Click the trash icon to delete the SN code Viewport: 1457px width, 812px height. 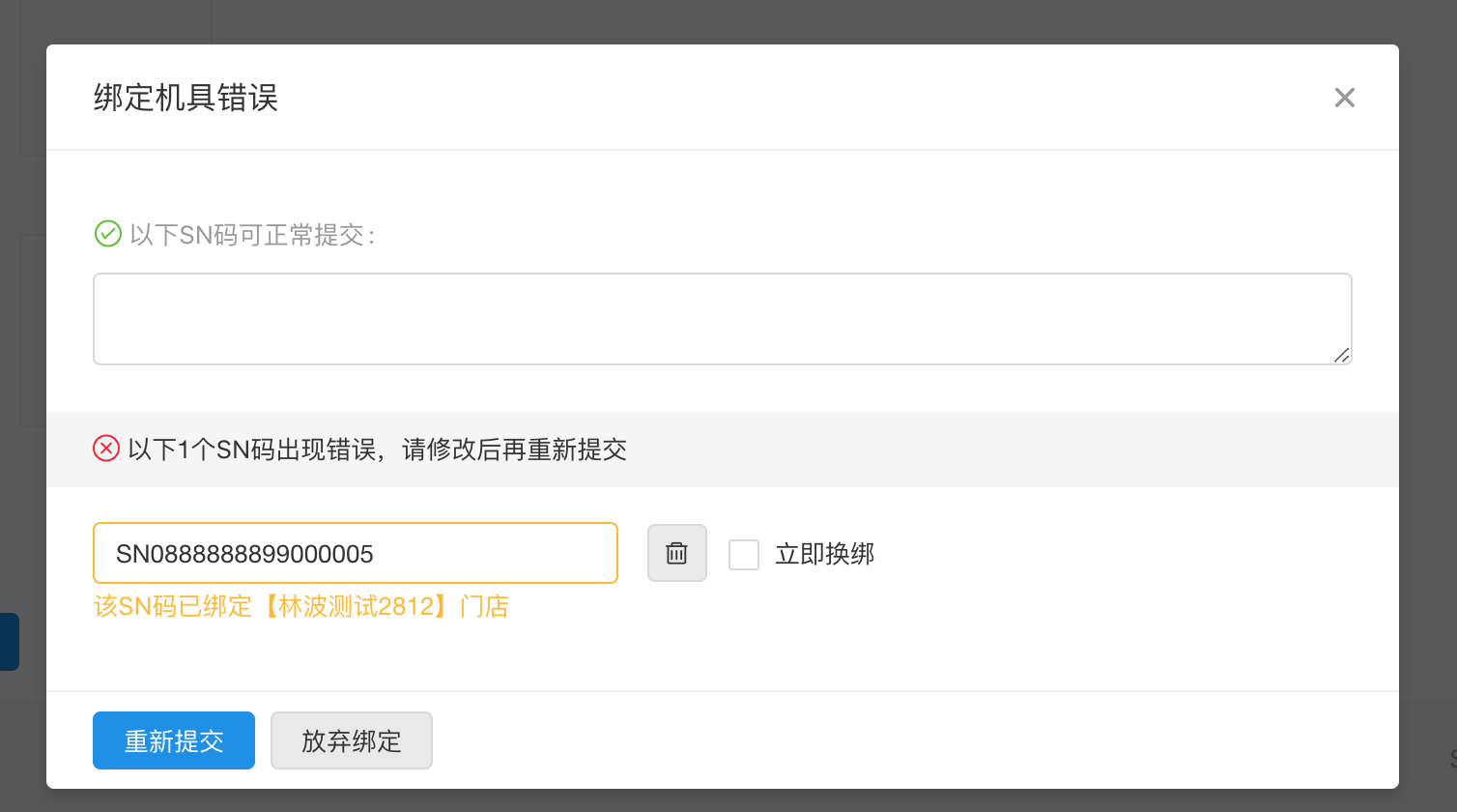pyautogui.click(x=676, y=553)
